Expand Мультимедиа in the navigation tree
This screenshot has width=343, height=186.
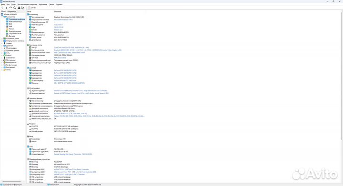[x=2, y=48]
